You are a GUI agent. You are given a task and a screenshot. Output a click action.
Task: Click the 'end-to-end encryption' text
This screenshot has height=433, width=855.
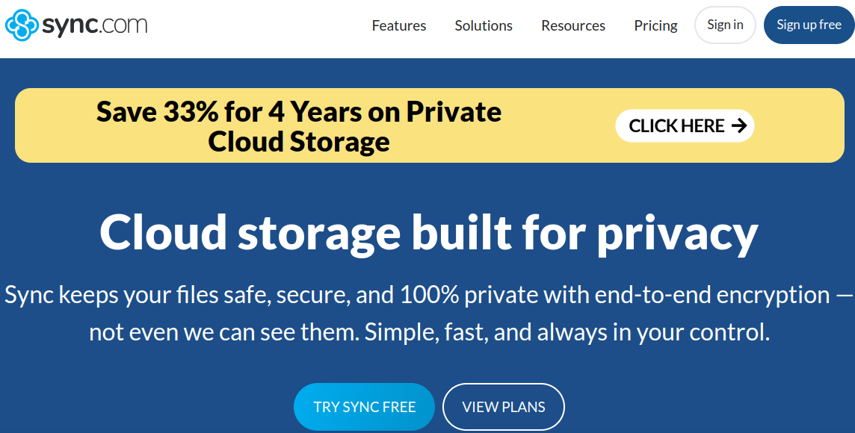pos(712,295)
